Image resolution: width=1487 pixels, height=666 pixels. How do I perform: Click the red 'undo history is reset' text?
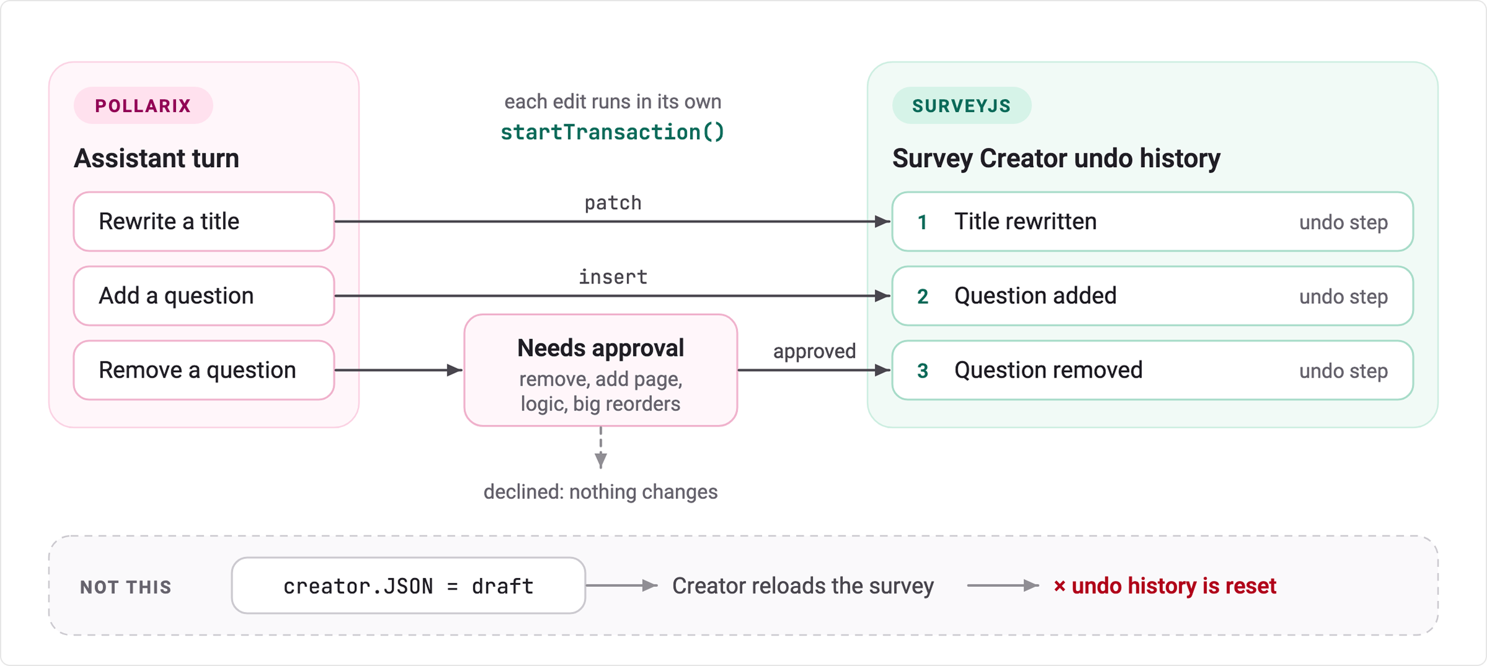[x=1165, y=586]
